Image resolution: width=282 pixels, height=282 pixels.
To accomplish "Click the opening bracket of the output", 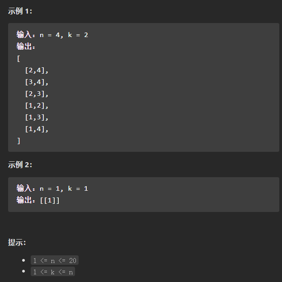I will click(19, 59).
